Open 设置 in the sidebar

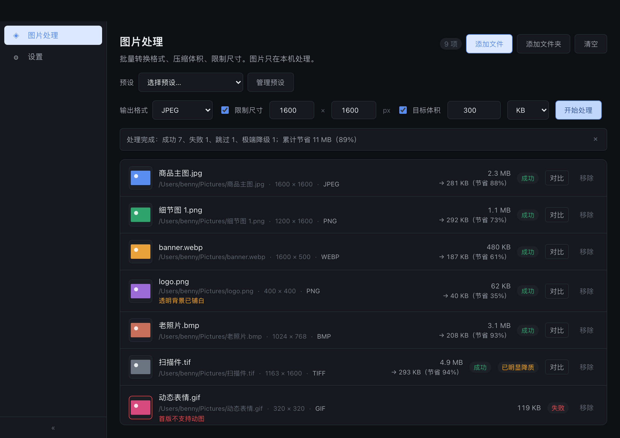(53, 57)
